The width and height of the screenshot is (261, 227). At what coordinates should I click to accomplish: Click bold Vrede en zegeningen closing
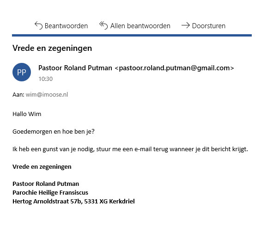pyautogui.click(x=42, y=167)
